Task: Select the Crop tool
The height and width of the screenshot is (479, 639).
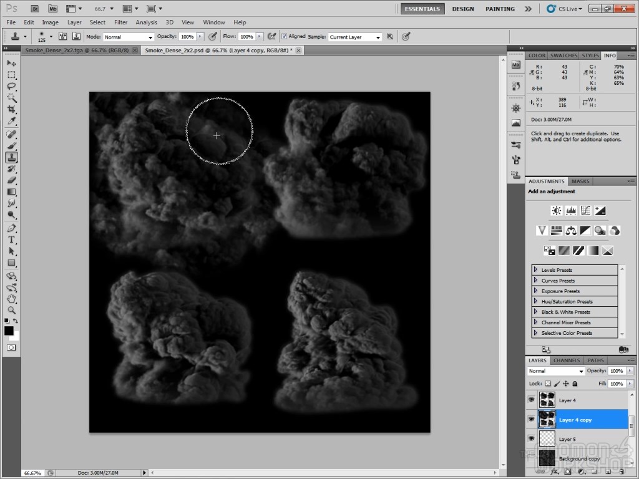Action: 11,109
